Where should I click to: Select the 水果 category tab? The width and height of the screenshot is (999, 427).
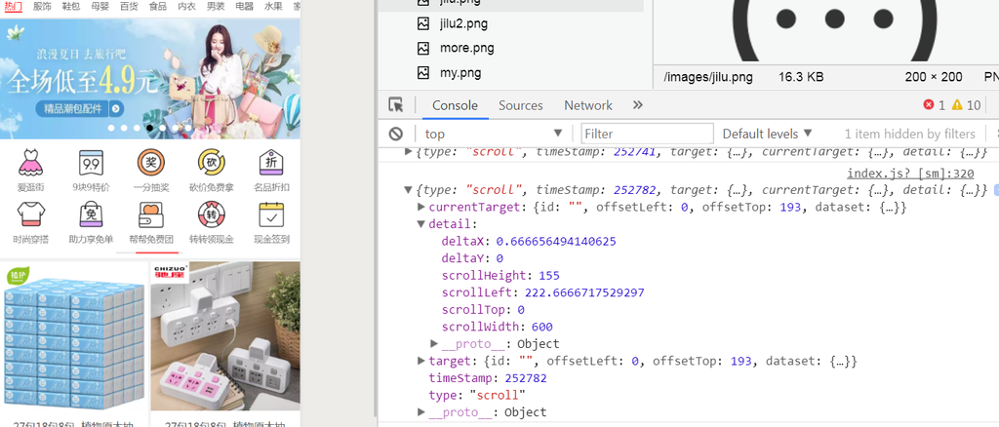pyautogui.click(x=273, y=7)
